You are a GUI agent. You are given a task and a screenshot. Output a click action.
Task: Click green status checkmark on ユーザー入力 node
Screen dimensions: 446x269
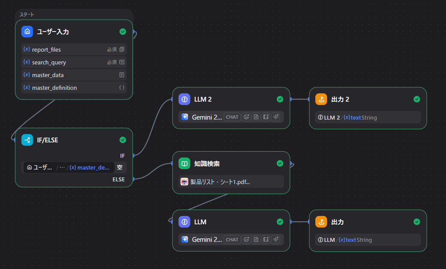(x=123, y=32)
